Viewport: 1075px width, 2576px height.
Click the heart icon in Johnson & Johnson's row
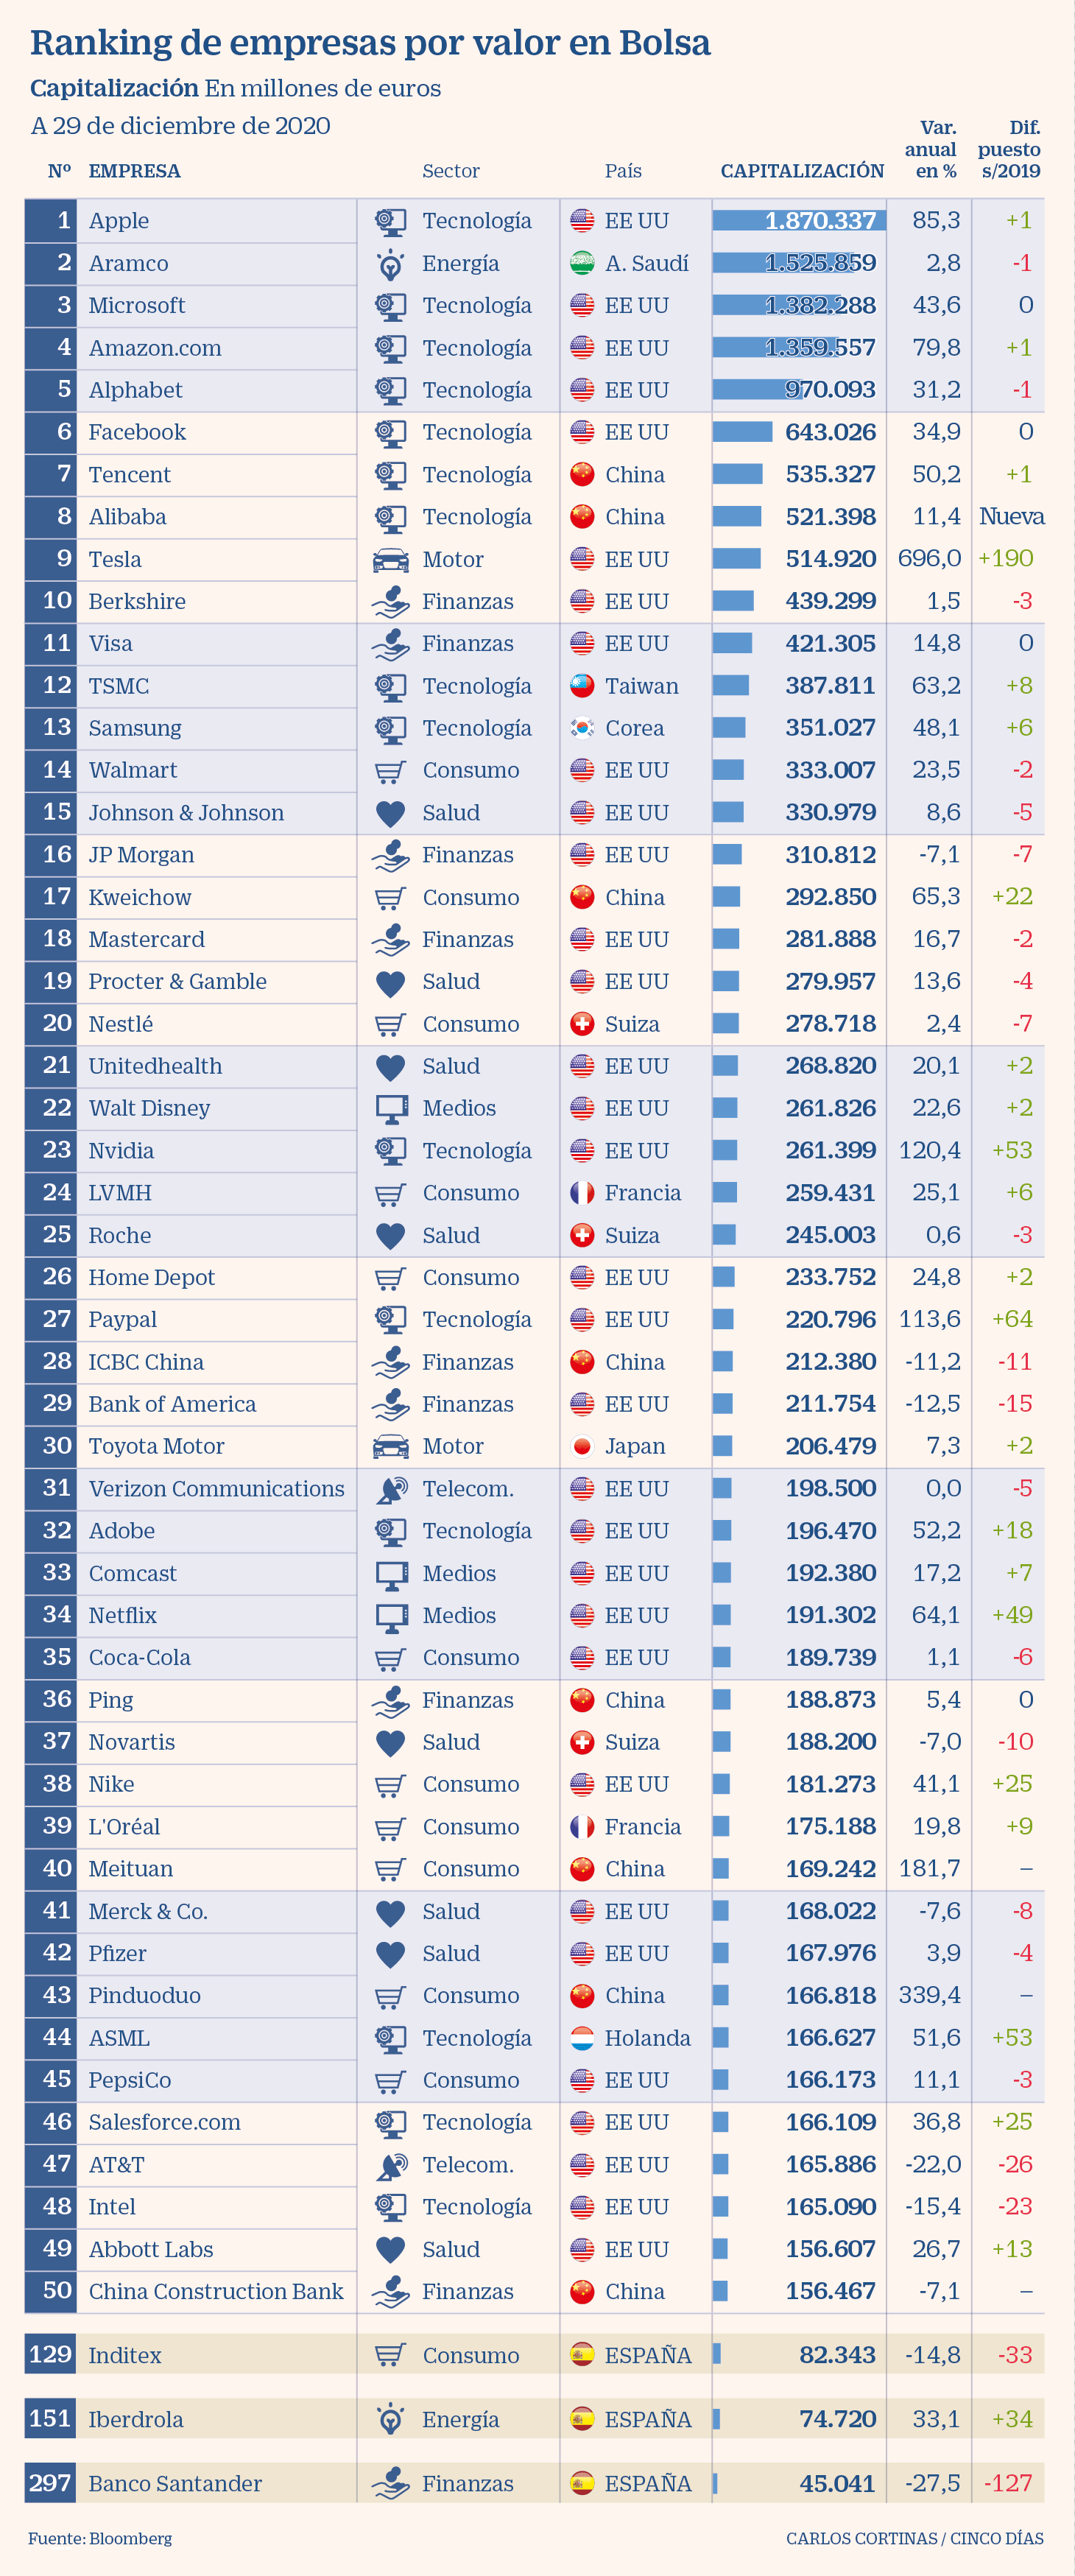pos(390,814)
